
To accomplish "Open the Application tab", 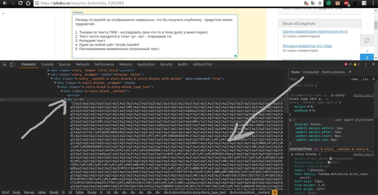I will (x=146, y=64).
